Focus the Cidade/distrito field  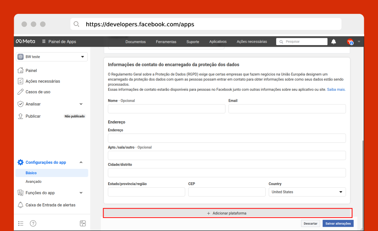point(227,173)
